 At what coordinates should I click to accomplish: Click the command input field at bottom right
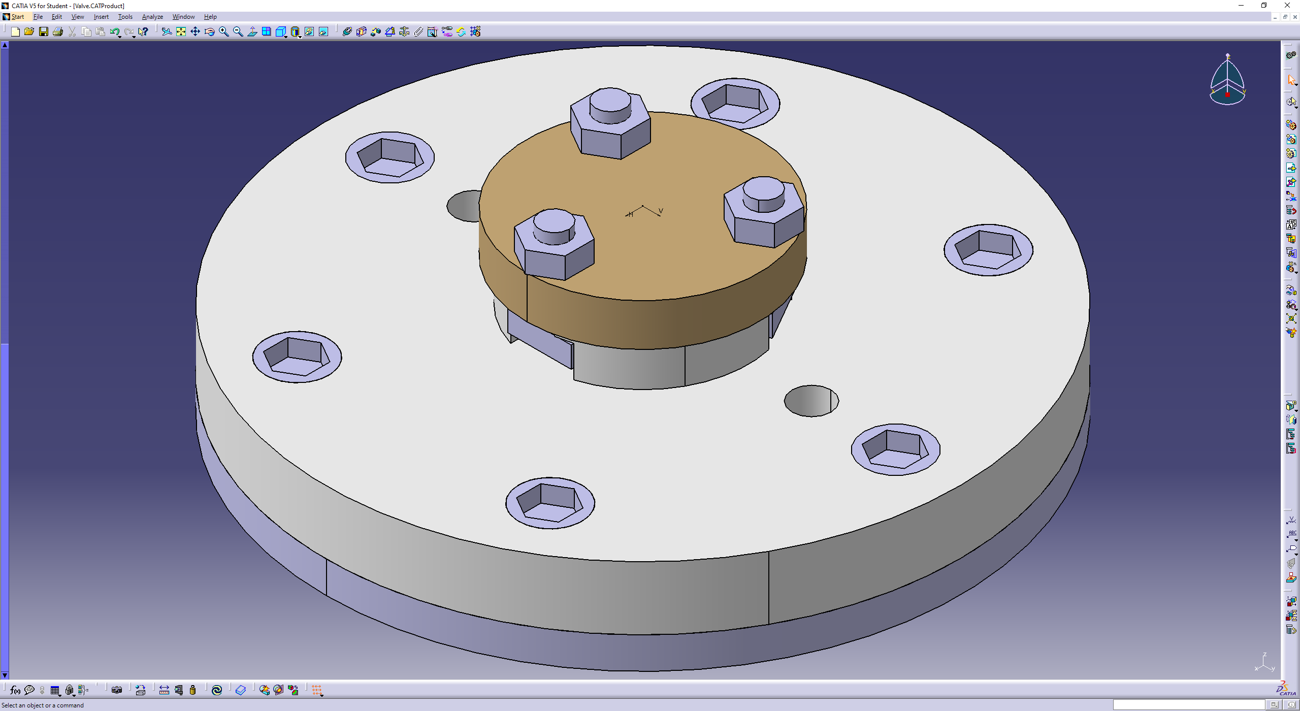point(1188,705)
